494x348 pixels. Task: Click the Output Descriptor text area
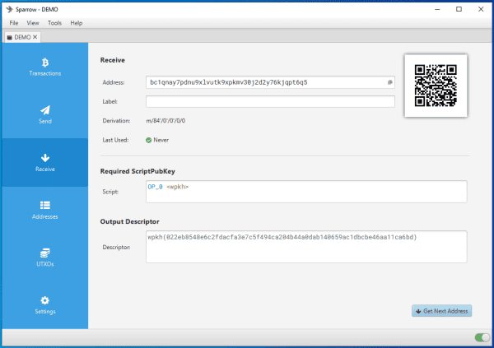tap(305, 247)
